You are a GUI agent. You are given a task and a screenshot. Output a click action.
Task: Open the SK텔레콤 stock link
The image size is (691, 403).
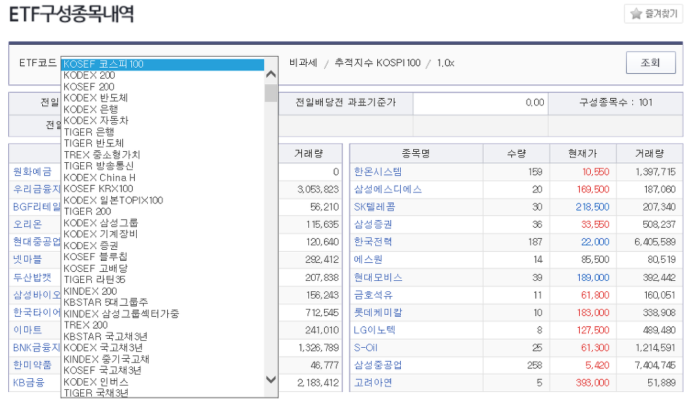375,207
